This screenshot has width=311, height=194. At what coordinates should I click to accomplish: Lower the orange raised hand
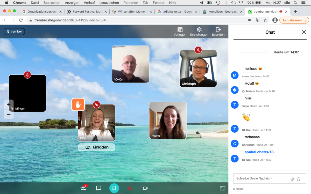[x=78, y=105]
